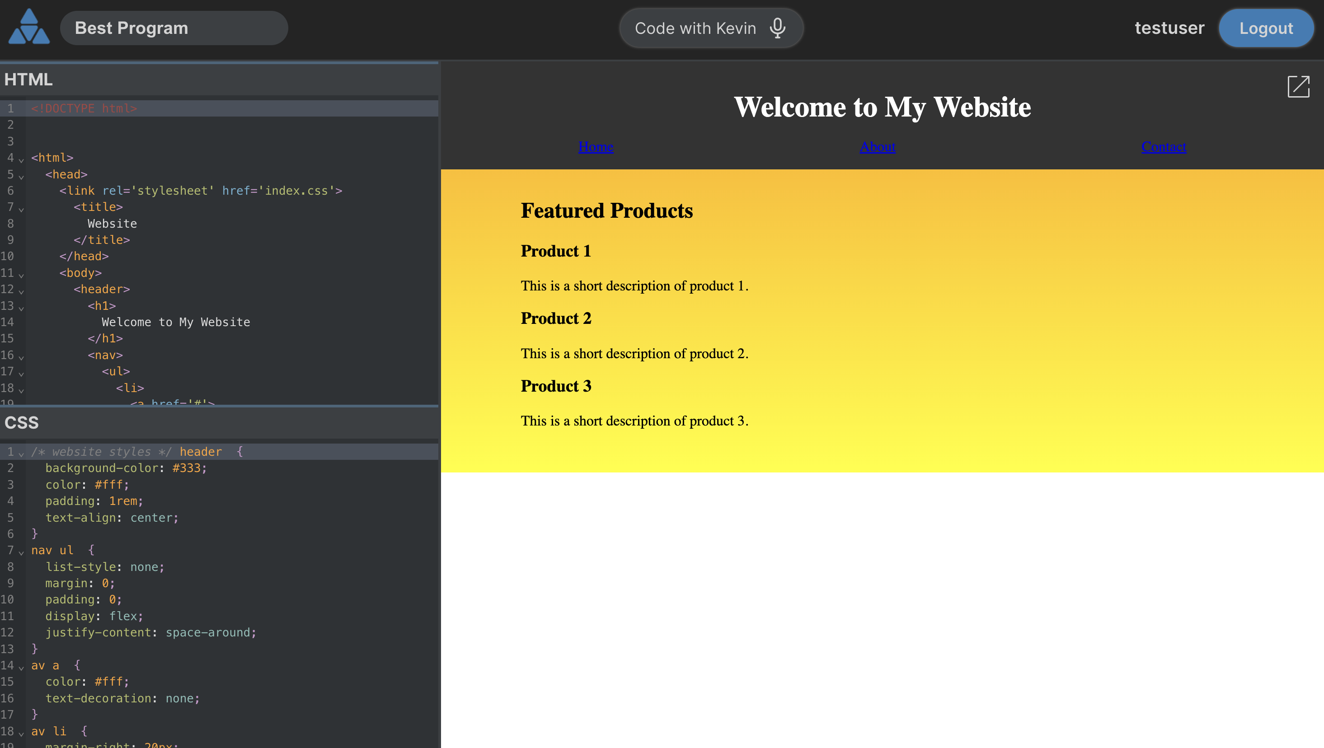
Task: Open preview in new window icon
Action: pos(1298,86)
